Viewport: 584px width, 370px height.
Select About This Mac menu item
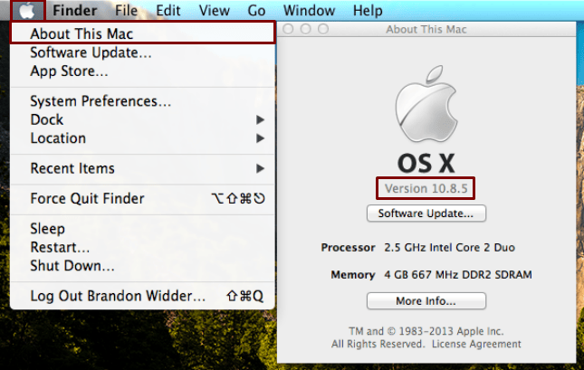143,33
